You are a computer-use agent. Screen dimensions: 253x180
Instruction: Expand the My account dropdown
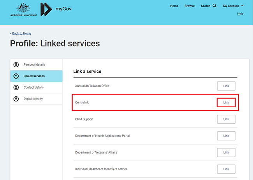coord(233,6)
